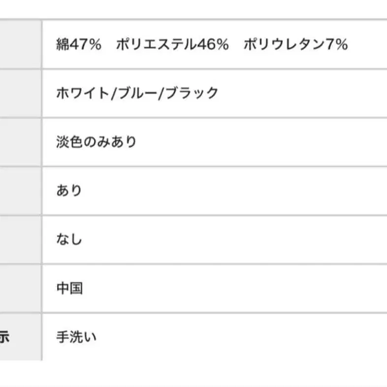Select gray header cell beside standalone あり
This screenshot has height=387, width=387.
pos(21,191)
